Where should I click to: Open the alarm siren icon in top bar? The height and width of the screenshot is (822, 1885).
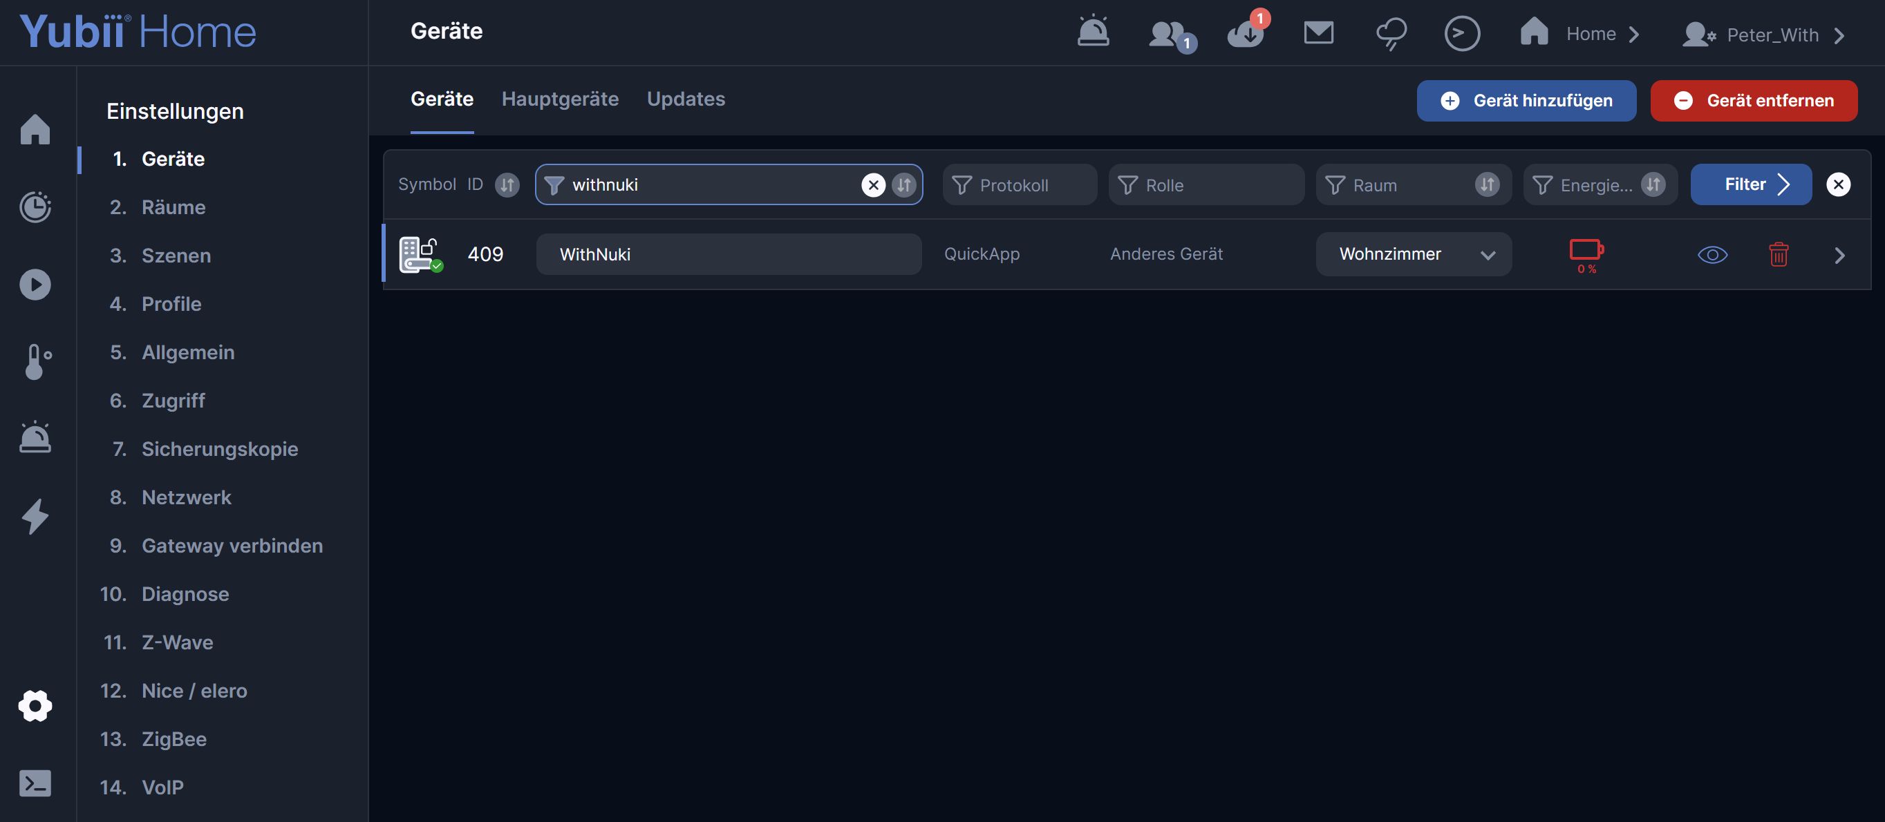pyautogui.click(x=1093, y=32)
